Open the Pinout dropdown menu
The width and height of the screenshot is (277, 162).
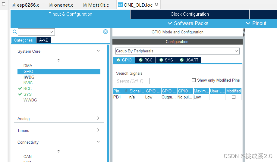(256, 23)
